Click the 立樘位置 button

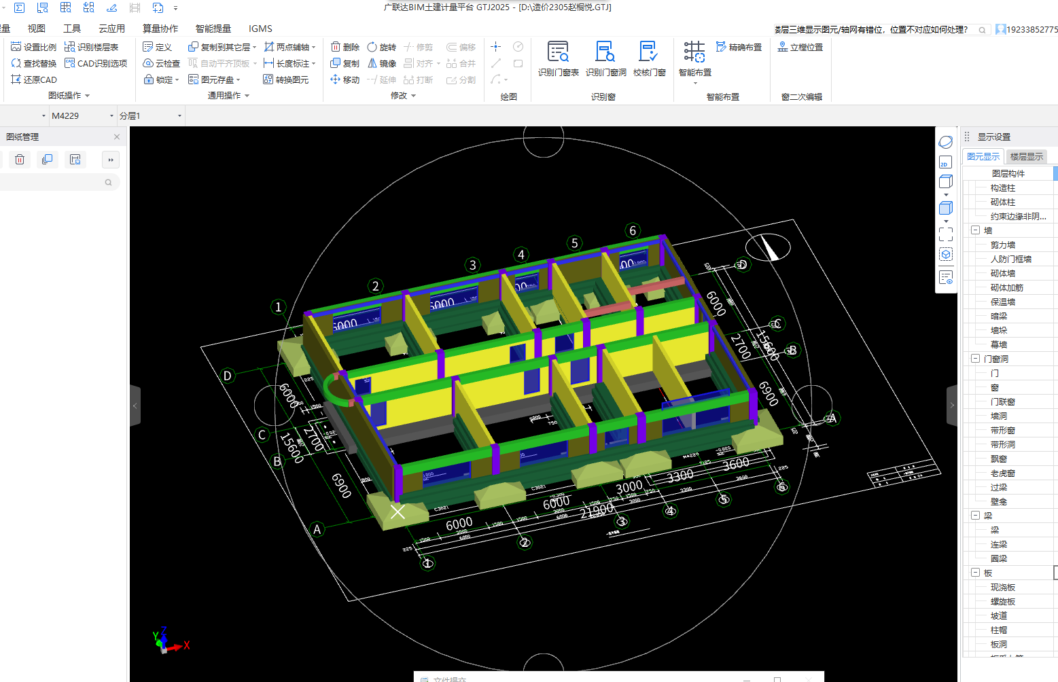800,47
